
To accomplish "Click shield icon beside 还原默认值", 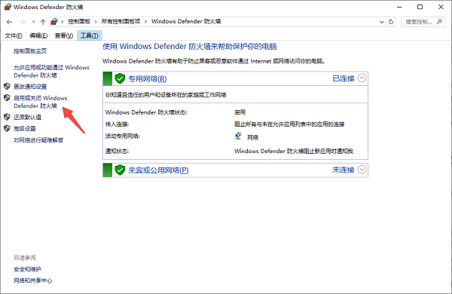I will (x=7, y=117).
